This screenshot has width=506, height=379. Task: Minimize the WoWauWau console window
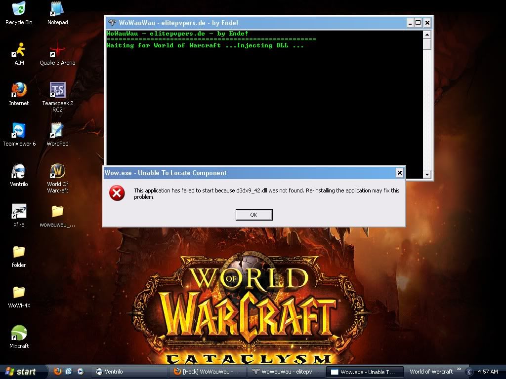click(410, 23)
